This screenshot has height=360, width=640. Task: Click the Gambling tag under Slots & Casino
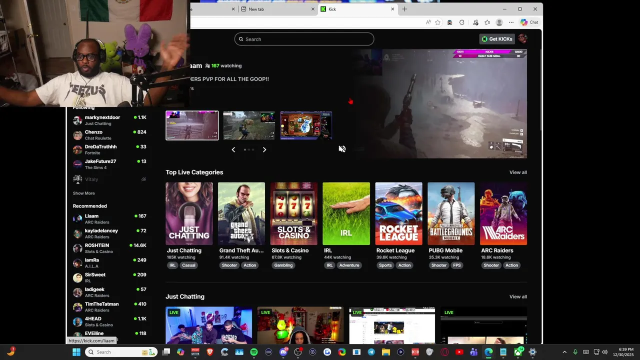(x=283, y=265)
